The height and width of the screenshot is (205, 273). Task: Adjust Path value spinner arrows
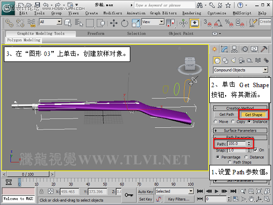pyautogui.click(x=249, y=144)
